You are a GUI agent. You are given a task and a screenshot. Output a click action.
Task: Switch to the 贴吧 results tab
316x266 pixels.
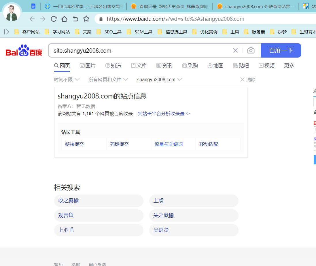click(x=241, y=66)
